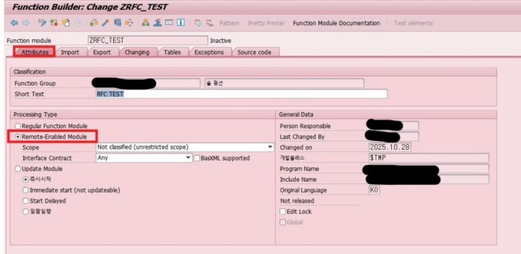Switch to the Attributes tab
The image size is (521, 254).
pyautogui.click(x=34, y=52)
